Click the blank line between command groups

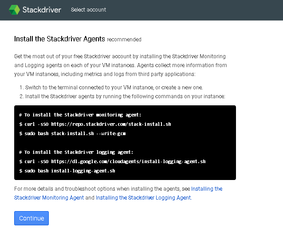(x=124, y=143)
